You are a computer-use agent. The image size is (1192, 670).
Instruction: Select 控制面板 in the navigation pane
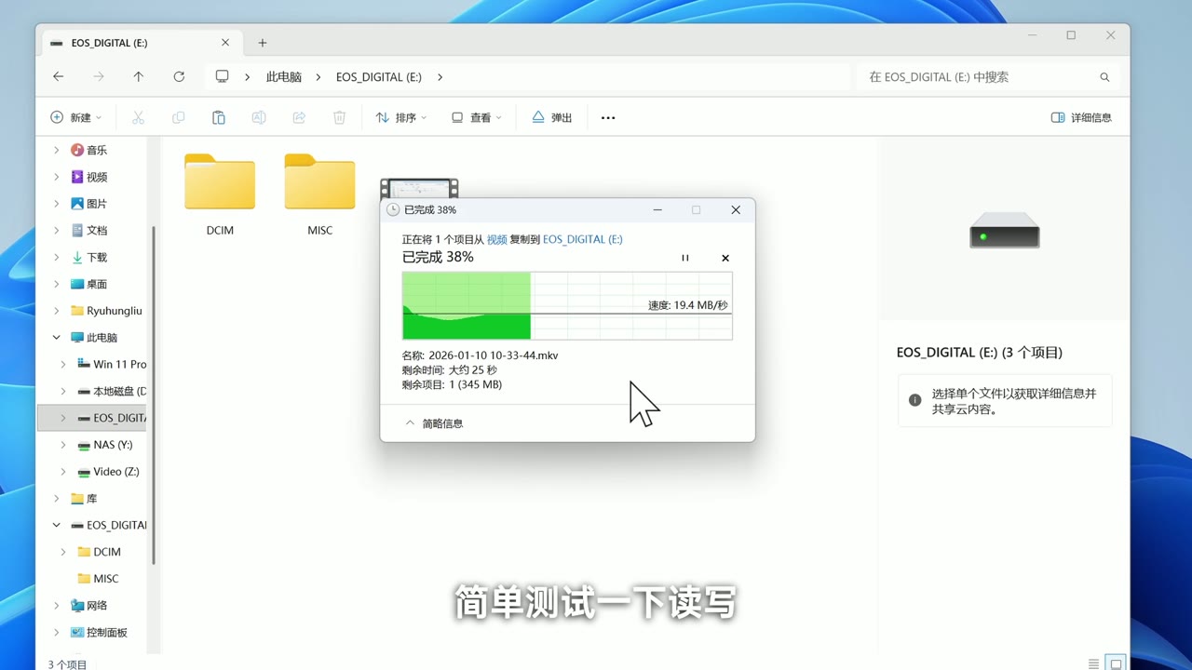(x=107, y=633)
